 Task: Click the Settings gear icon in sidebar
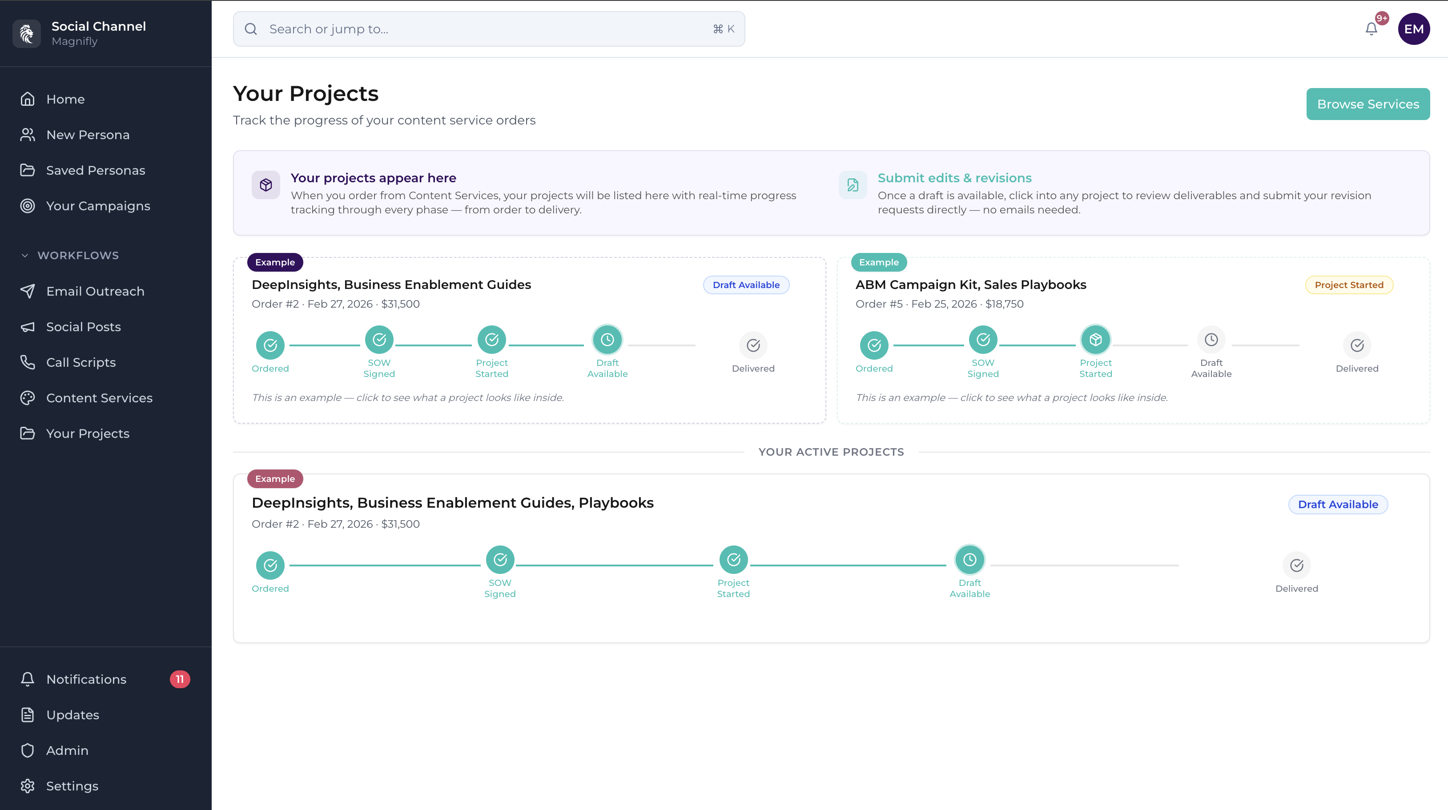click(28, 786)
